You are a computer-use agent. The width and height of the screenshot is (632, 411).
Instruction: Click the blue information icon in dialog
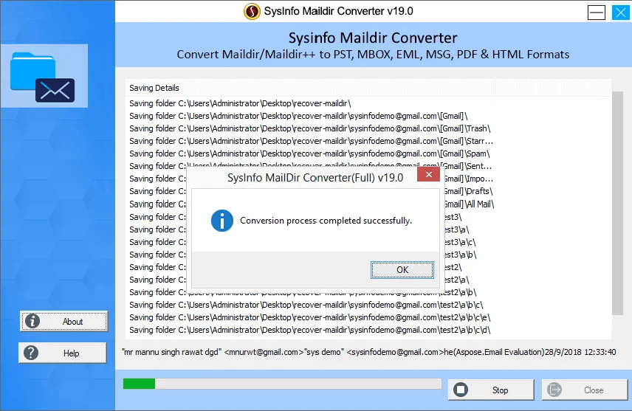[222, 221]
